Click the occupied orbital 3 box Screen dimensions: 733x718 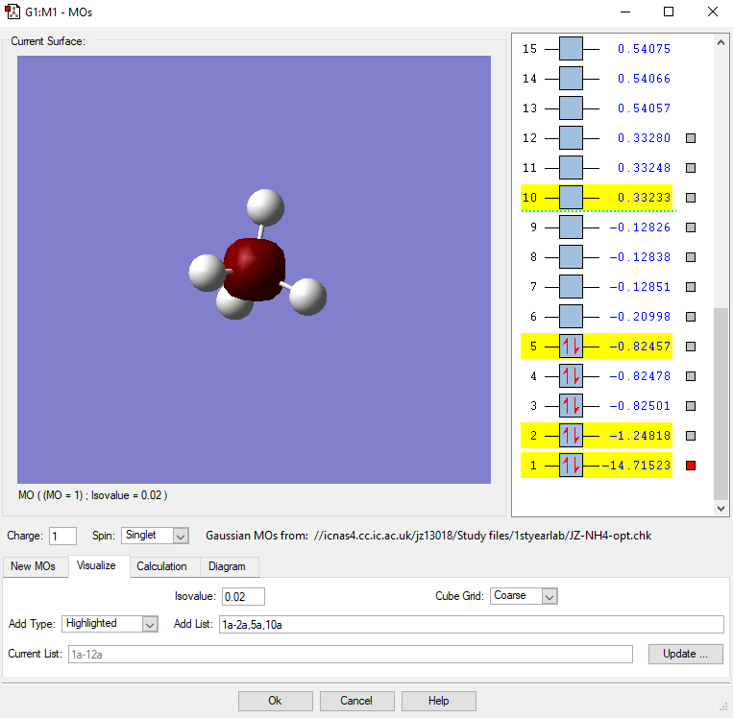pyautogui.click(x=571, y=406)
